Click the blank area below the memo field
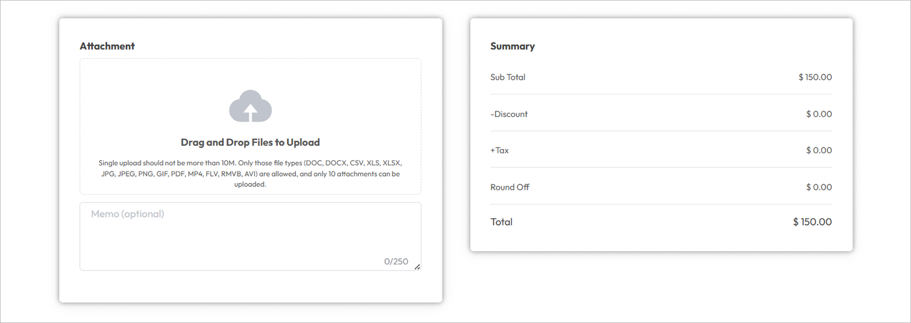This screenshot has width=911, height=323. [x=250, y=286]
